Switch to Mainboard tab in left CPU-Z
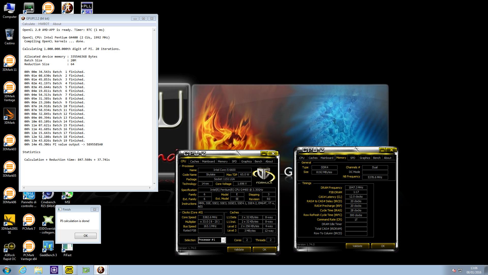The width and height of the screenshot is (488, 275). click(208, 161)
